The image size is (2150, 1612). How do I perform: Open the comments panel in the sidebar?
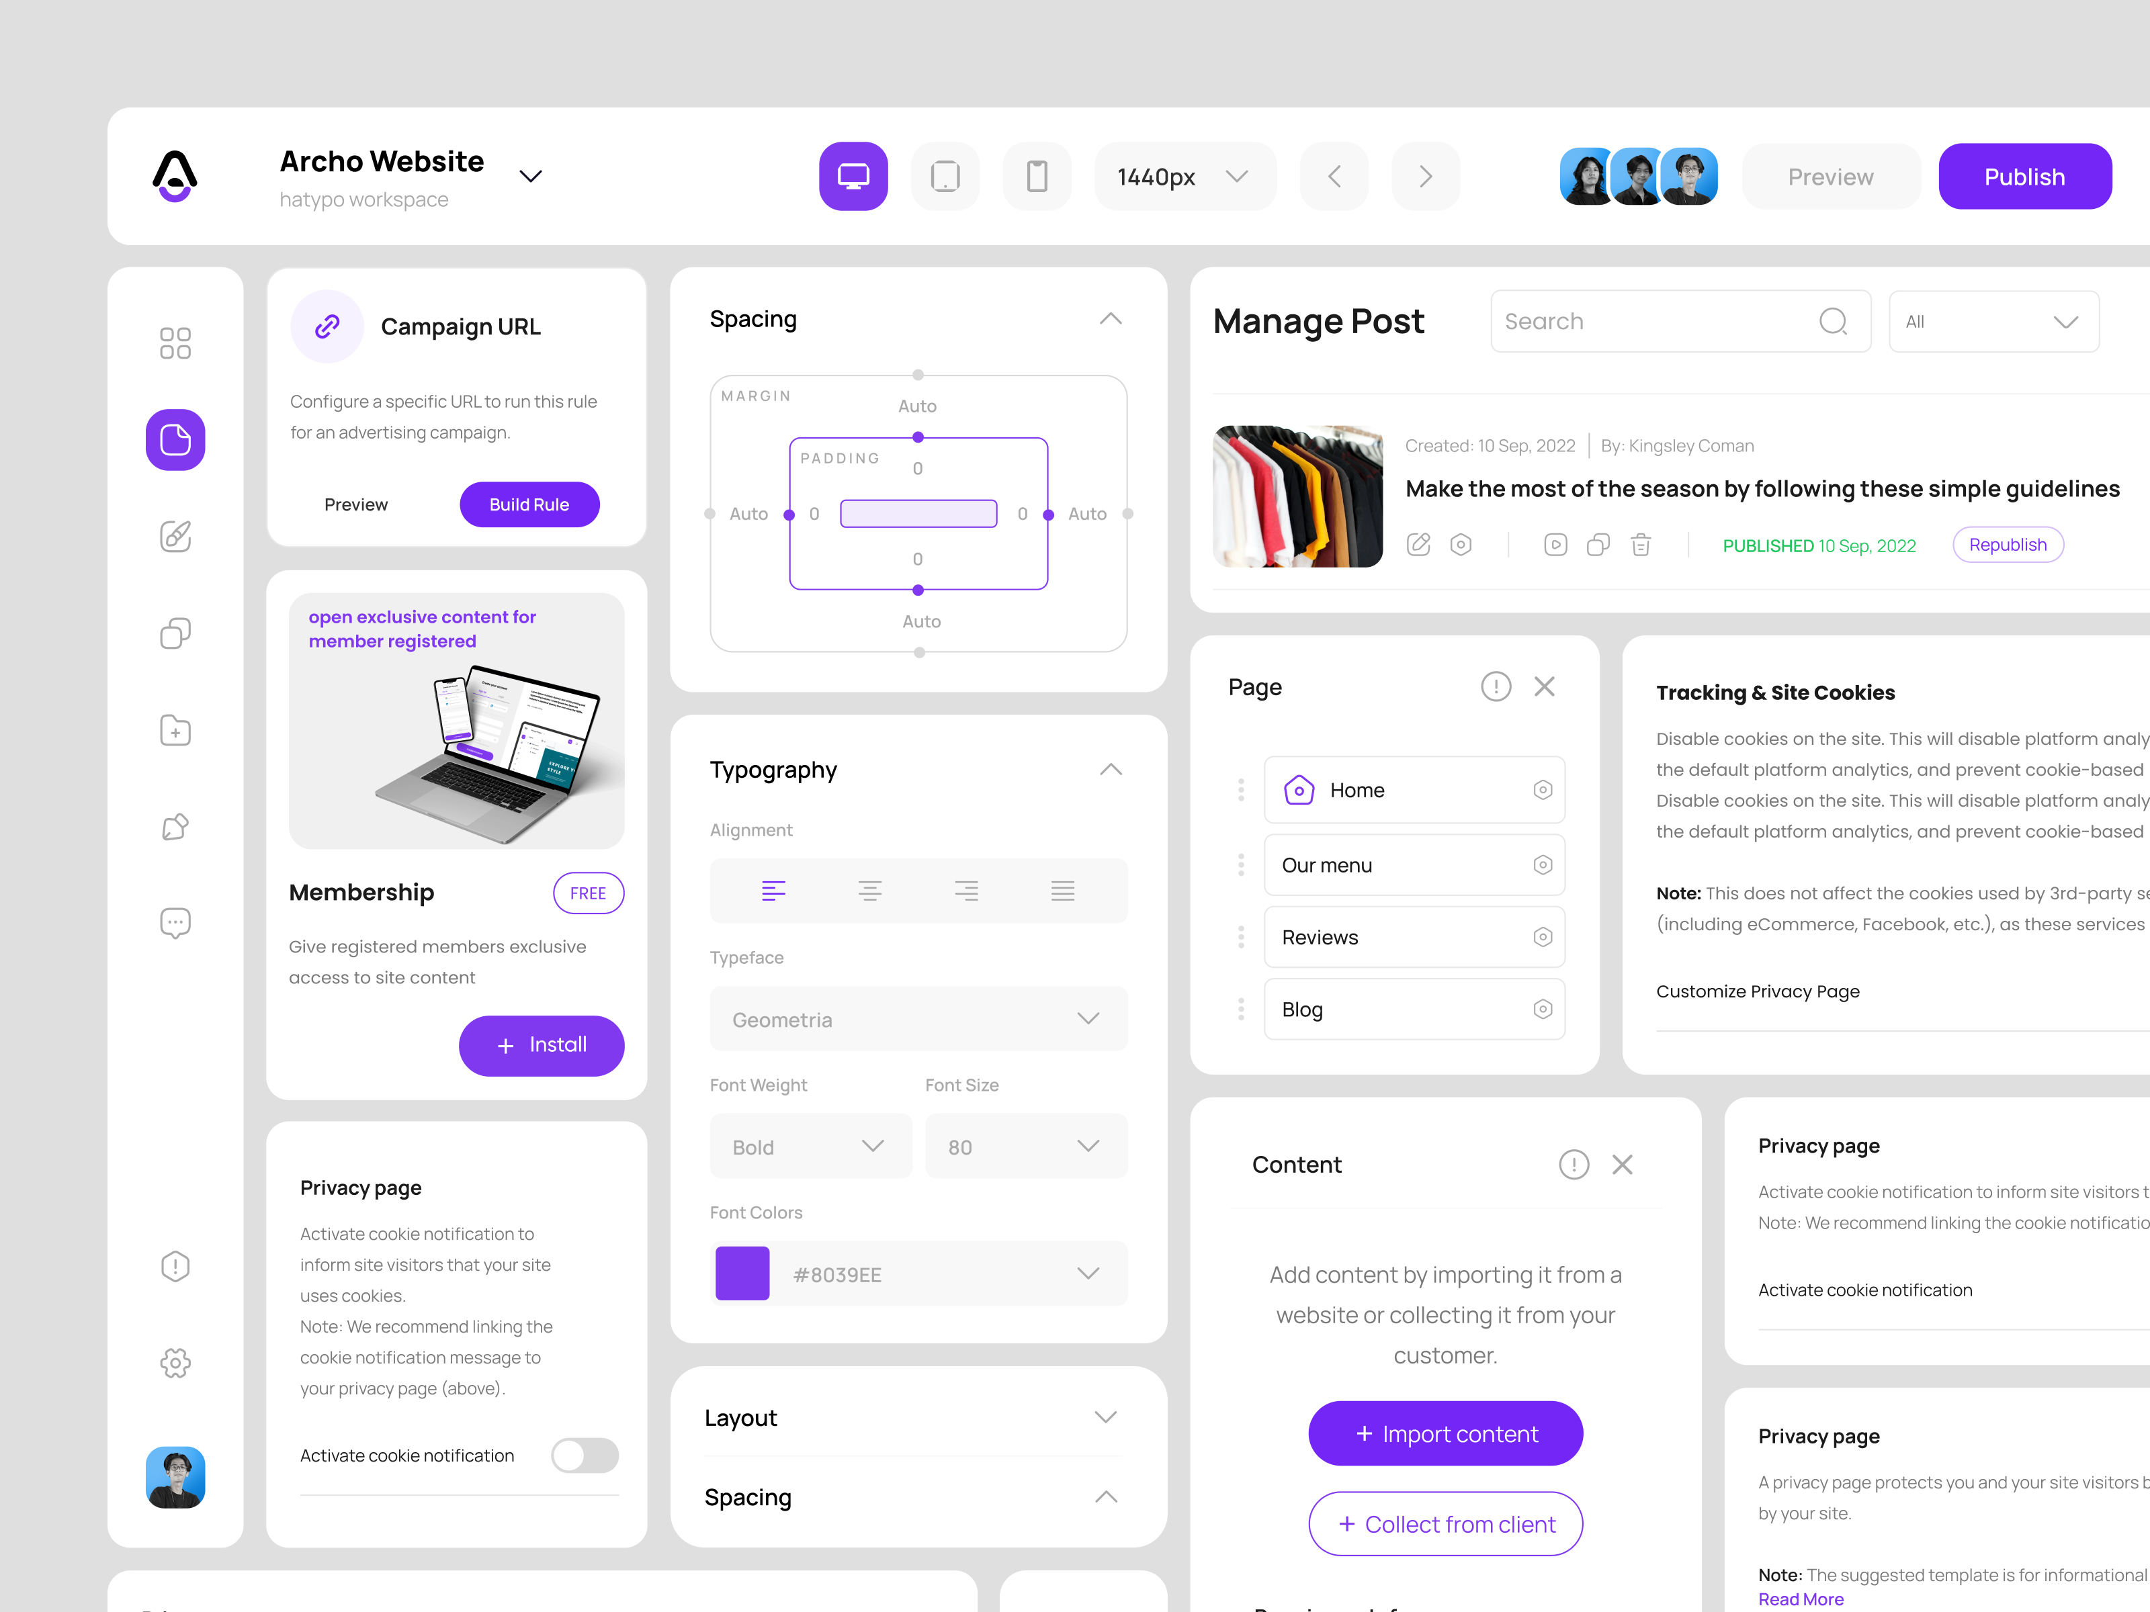[175, 922]
